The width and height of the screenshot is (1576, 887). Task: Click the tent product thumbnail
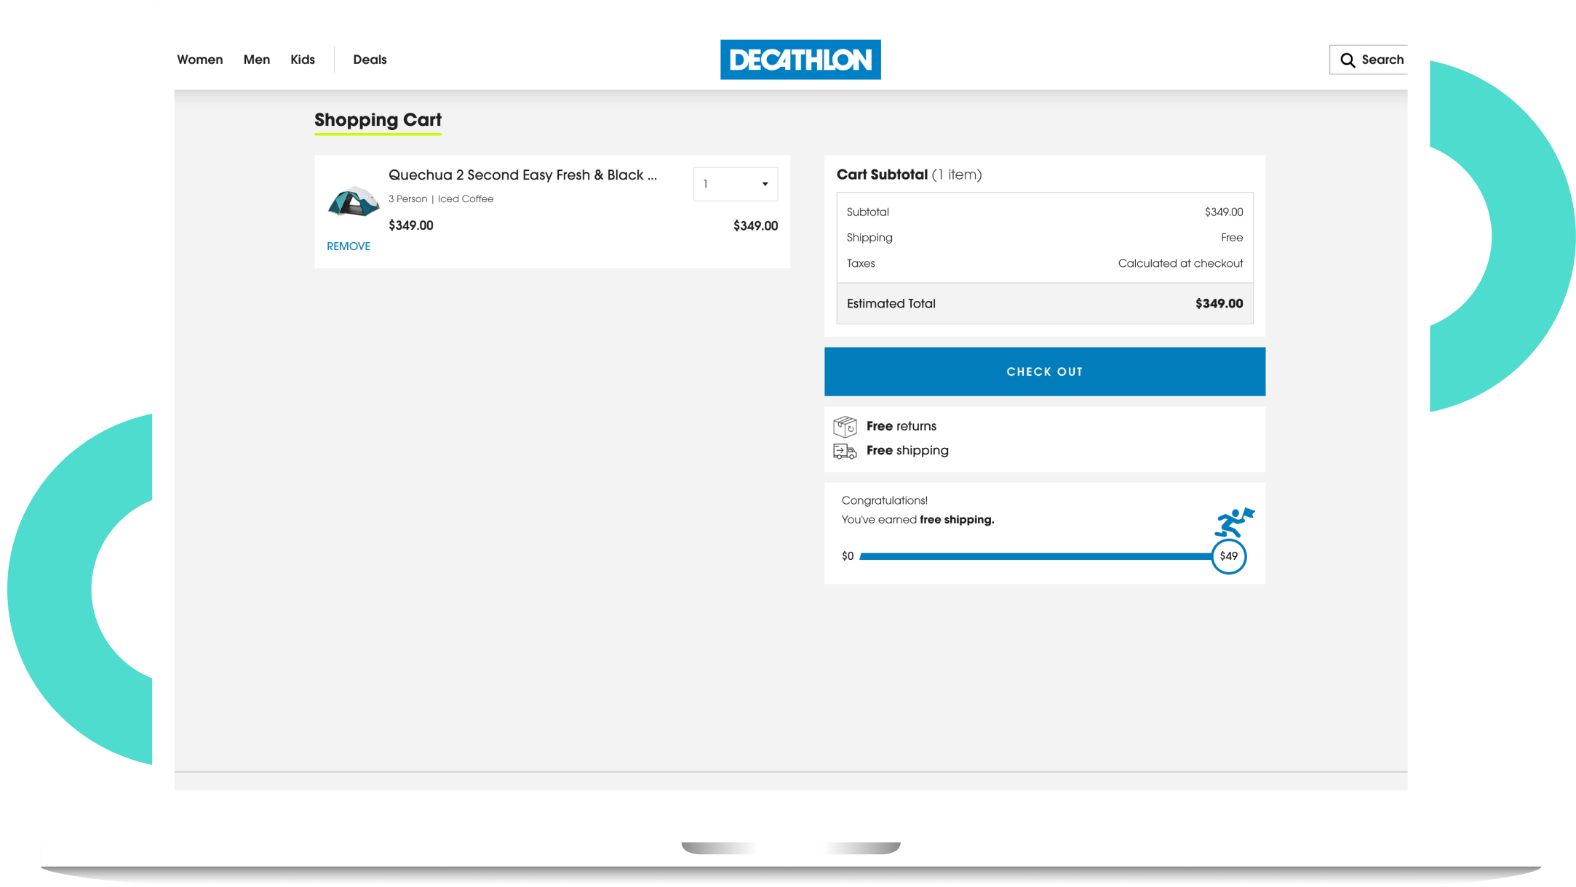tap(353, 201)
